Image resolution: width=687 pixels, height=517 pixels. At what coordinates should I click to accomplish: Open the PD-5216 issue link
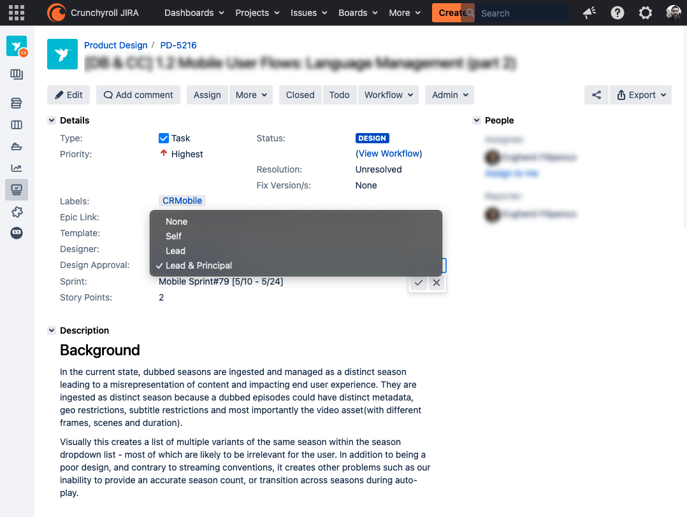tap(178, 45)
